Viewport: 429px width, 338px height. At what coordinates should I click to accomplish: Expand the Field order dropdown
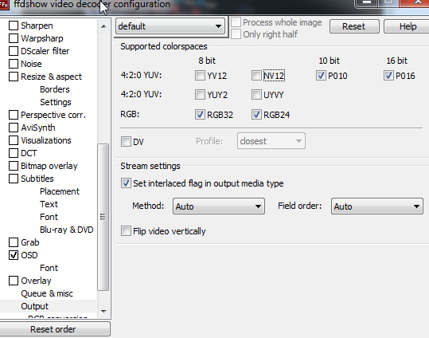click(x=376, y=206)
